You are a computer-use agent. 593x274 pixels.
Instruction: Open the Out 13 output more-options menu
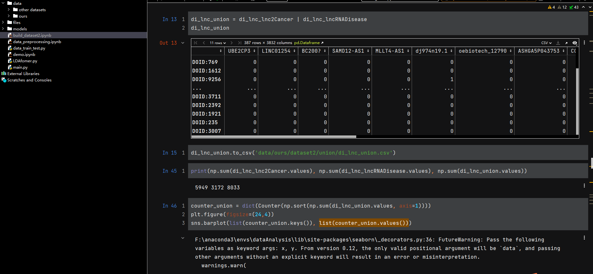[584, 43]
